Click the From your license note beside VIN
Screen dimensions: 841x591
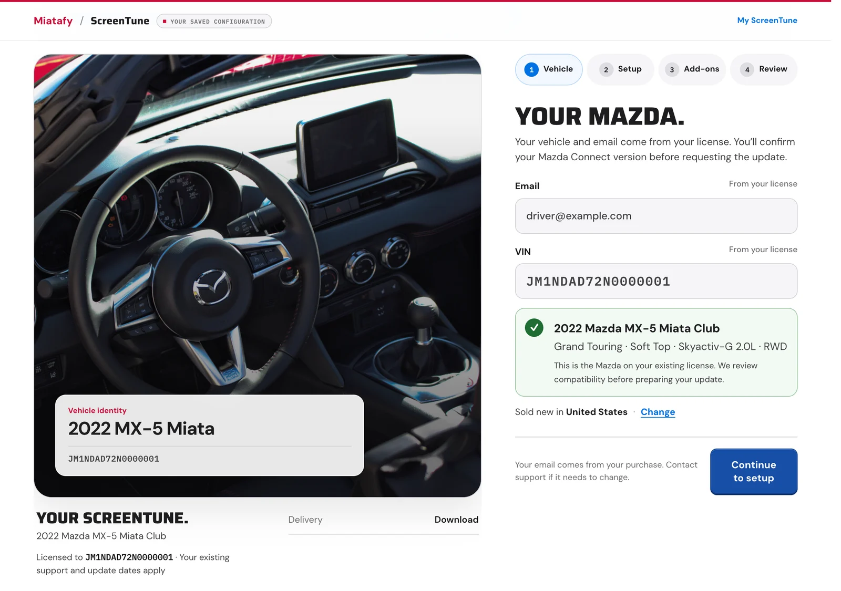pos(763,250)
